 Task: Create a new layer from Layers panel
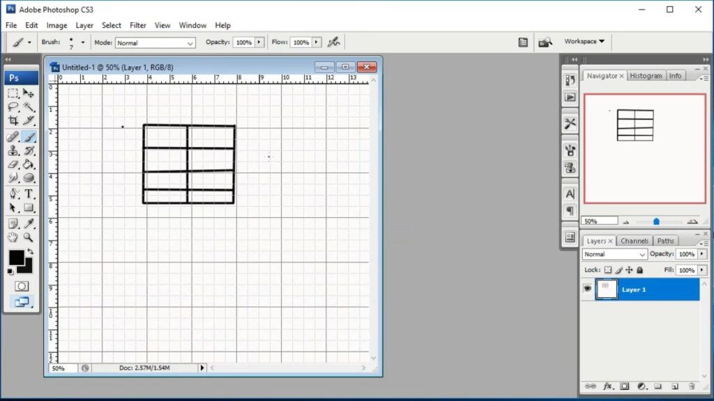click(x=675, y=386)
